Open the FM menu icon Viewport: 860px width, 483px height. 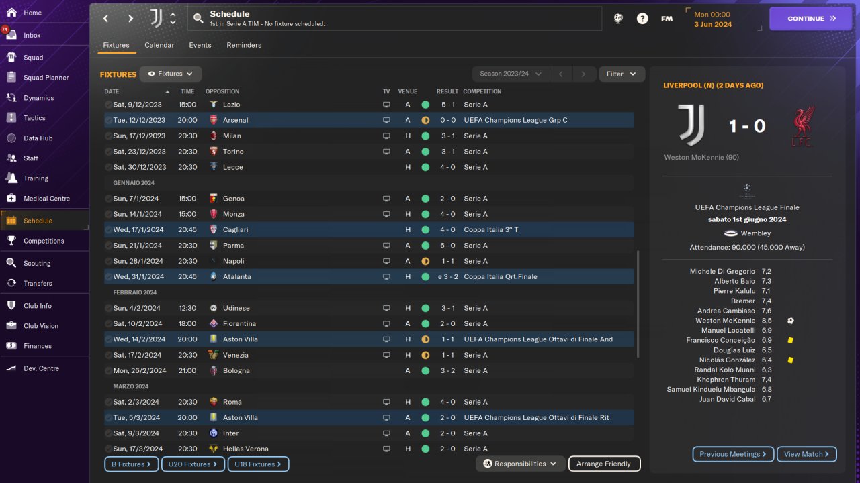pyautogui.click(x=666, y=19)
